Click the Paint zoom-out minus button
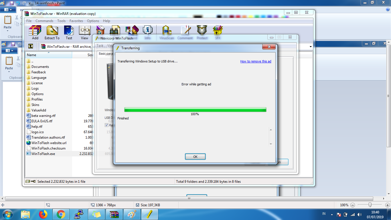Image resolution: width=391 pixels, height=220 pixels. (x=353, y=205)
